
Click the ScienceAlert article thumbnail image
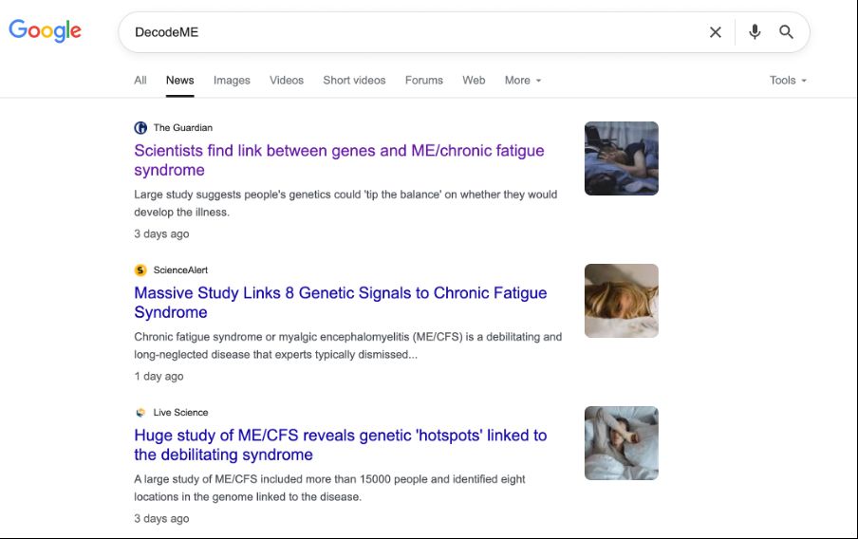coord(622,301)
